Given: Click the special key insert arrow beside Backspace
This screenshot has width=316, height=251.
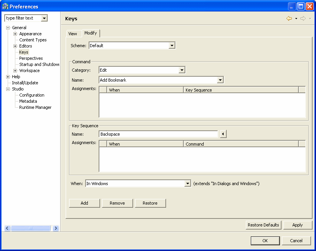Looking at the screenshot, I should click(223, 134).
